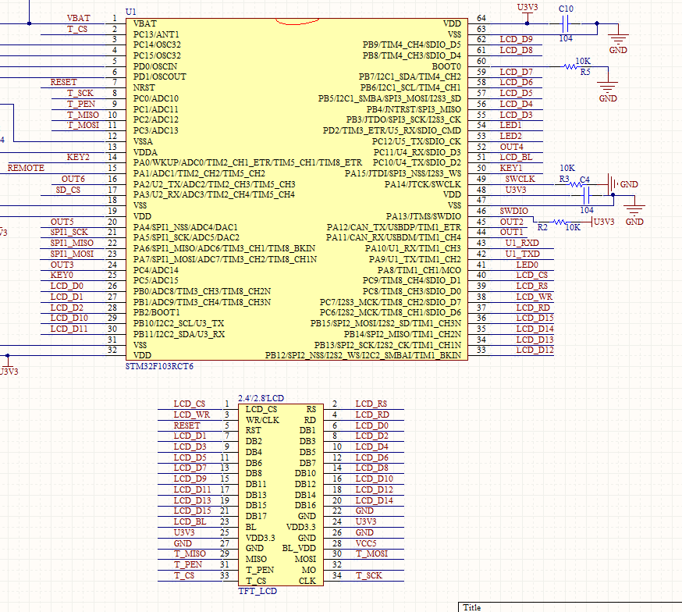Select the OUT1 net label
Viewport: 682px width, 612px height.
[x=512, y=233]
